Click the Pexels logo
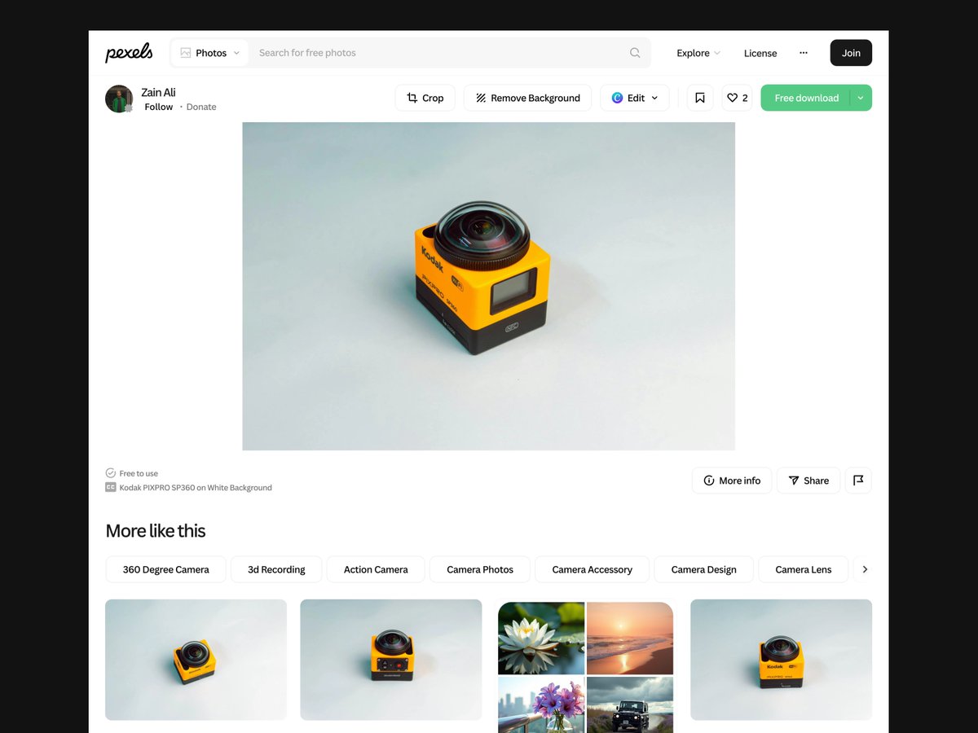The height and width of the screenshot is (733, 978). 129,53
